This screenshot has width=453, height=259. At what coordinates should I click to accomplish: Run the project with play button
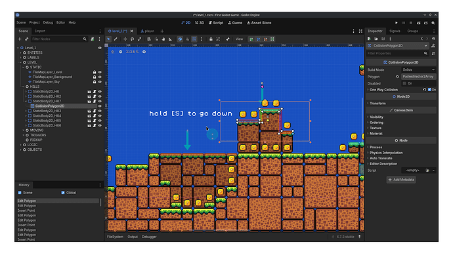(397, 23)
